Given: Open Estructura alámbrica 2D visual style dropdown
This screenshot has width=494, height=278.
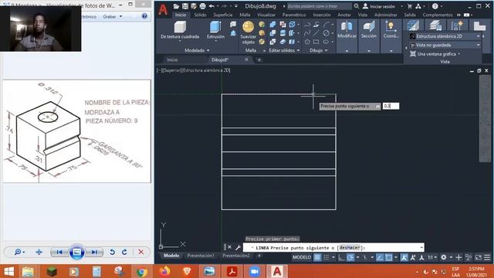Looking at the screenshot, I should [445, 36].
